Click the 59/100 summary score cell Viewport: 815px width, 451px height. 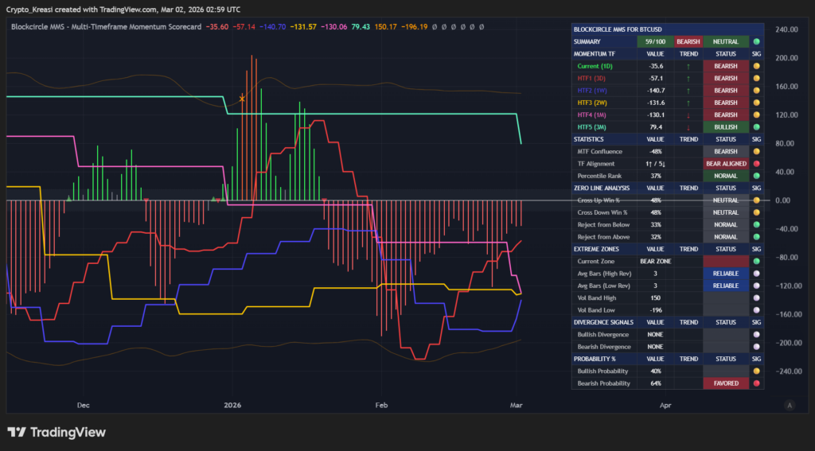tap(655, 41)
